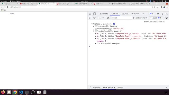The image size is (169, 95).
Task: Open HomeView.vue source link
Action: coord(154,22)
